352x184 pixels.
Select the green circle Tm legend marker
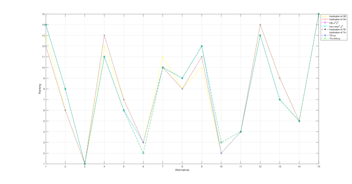point(325,39)
